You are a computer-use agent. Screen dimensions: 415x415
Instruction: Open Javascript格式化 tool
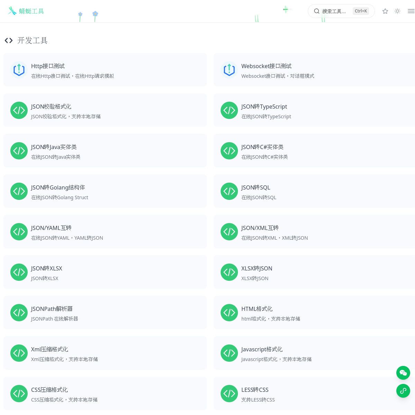tap(314, 353)
